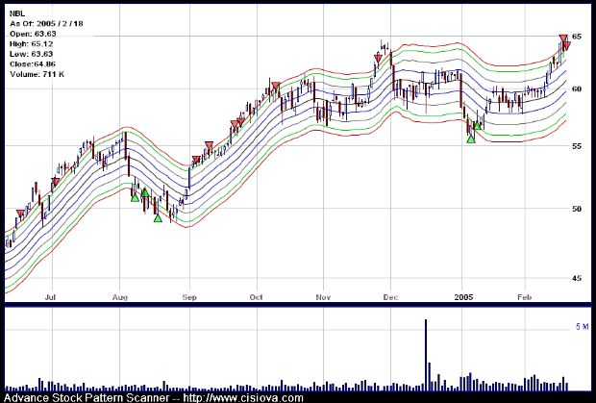Click the 55 price axis label
596x403 pixels.
tap(577, 146)
